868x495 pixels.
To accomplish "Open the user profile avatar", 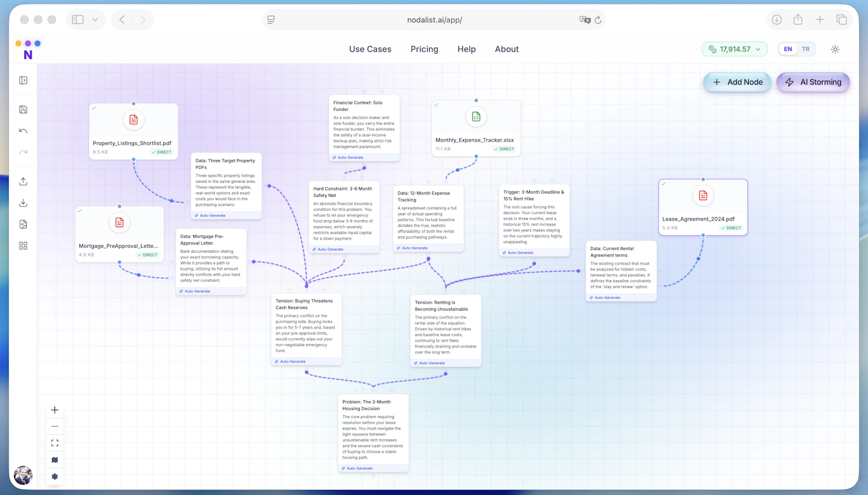I will tap(23, 475).
